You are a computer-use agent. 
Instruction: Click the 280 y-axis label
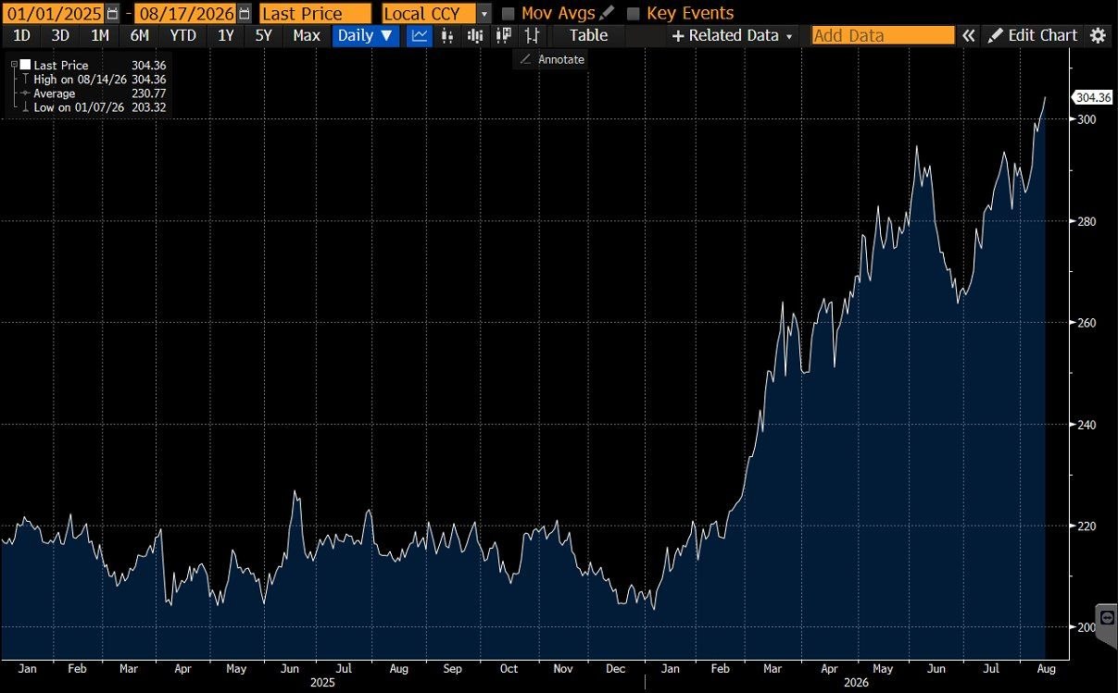(x=1087, y=221)
